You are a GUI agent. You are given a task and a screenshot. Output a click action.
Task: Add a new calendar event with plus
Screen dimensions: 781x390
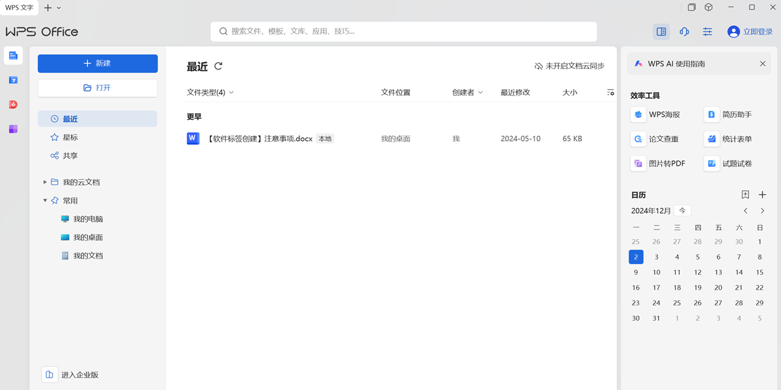pos(763,194)
